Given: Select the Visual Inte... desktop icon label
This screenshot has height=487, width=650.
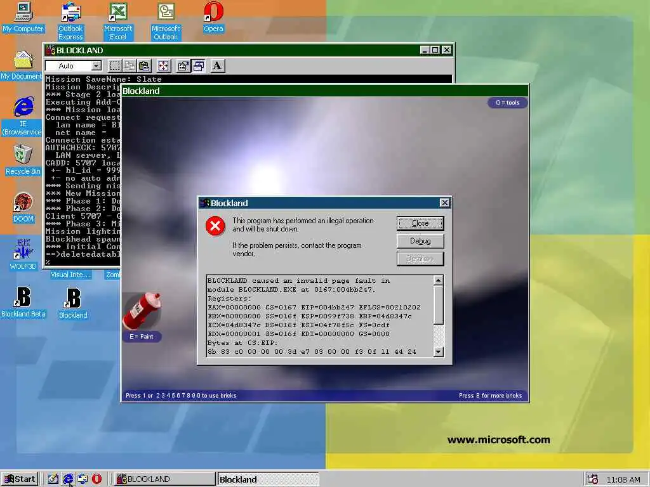Looking at the screenshot, I should 70,275.
